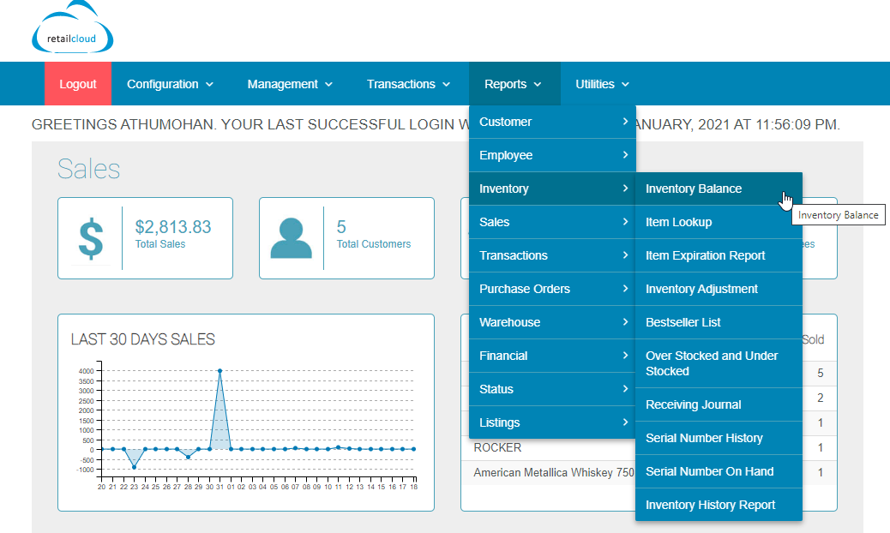This screenshot has width=890, height=533.
Task: Expand the Financial reports submenu
Action: pyautogui.click(x=552, y=356)
